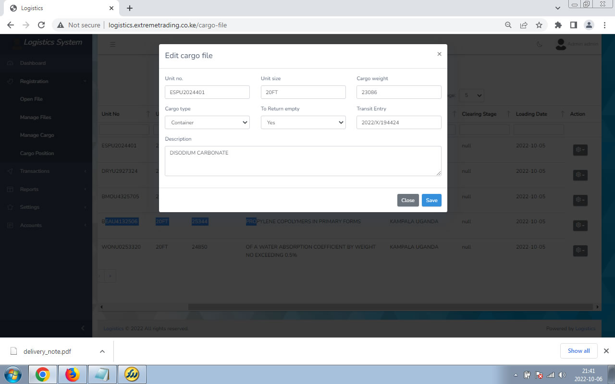The height and width of the screenshot is (384, 615).
Task: Expand the To Return empty dropdown
Action: (303, 122)
